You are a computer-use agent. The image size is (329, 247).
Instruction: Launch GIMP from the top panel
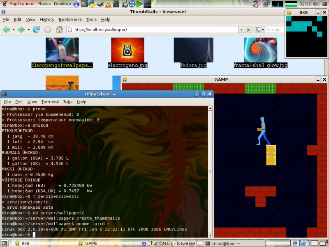click(100, 4)
